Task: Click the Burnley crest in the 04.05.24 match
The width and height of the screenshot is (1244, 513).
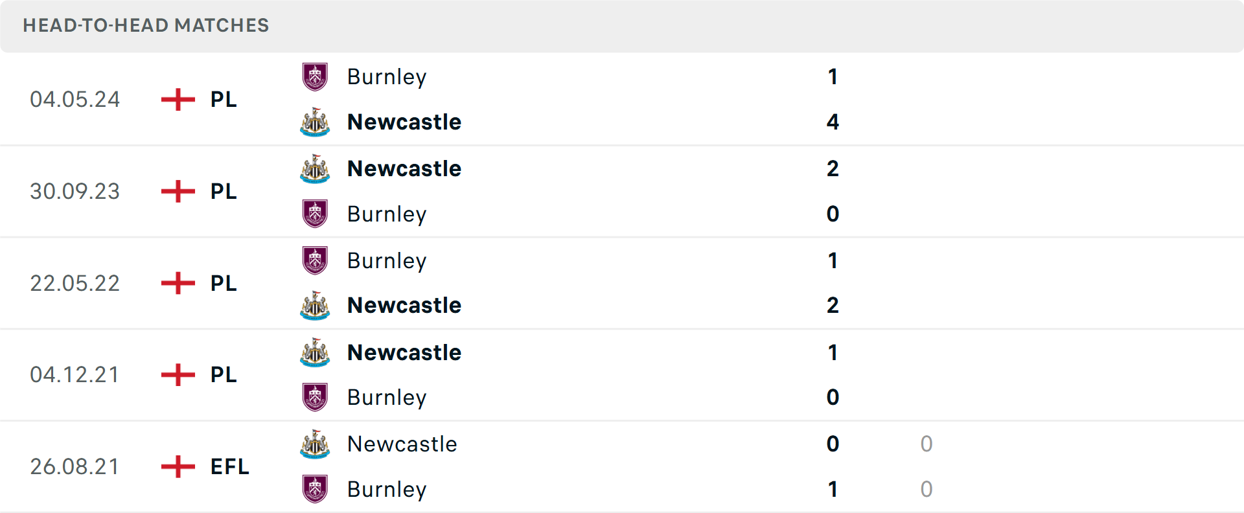Action: [315, 76]
